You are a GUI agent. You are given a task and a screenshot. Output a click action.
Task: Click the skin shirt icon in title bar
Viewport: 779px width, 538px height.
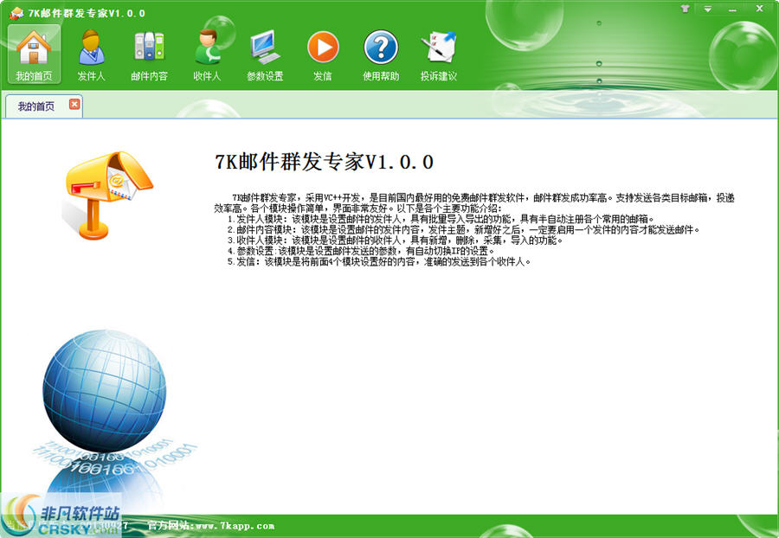click(686, 9)
